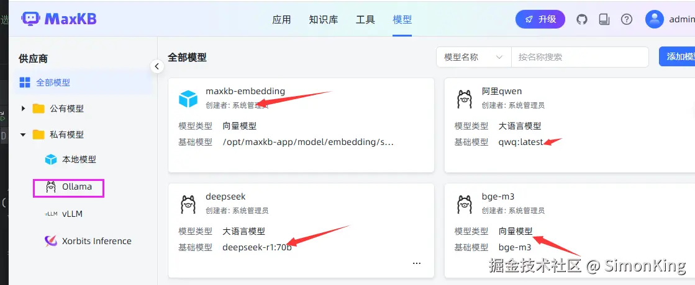Switch to the 模型 tab

[x=402, y=19]
